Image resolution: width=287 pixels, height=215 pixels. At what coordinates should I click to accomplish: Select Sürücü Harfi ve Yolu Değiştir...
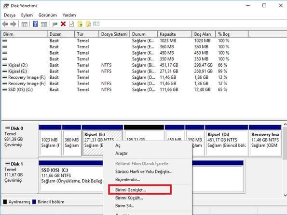144,172
